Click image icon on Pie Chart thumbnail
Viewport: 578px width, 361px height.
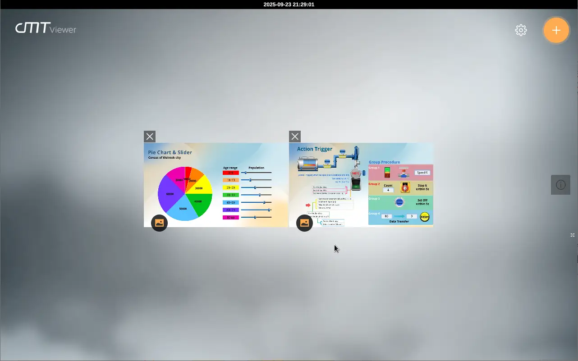[159, 223]
